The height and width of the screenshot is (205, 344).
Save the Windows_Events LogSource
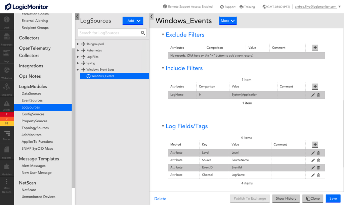333,198
